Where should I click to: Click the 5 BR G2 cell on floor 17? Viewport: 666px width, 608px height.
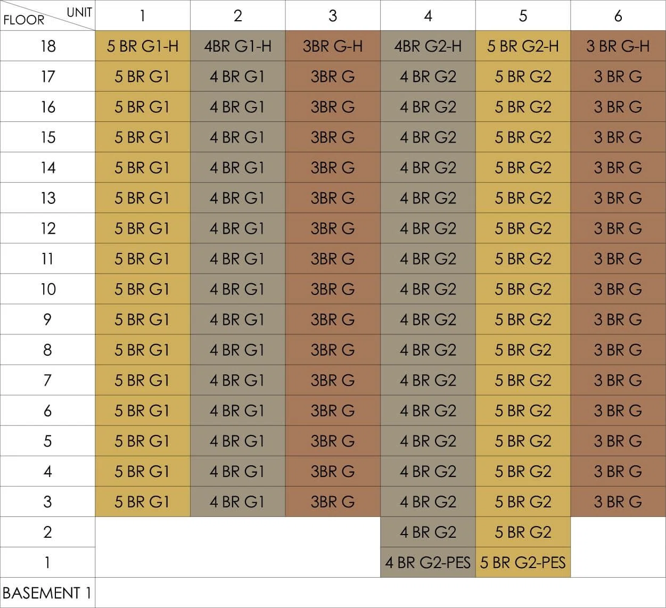coord(523,76)
